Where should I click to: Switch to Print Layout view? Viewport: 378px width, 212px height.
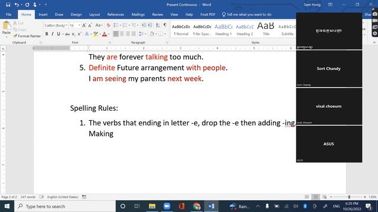(315, 197)
